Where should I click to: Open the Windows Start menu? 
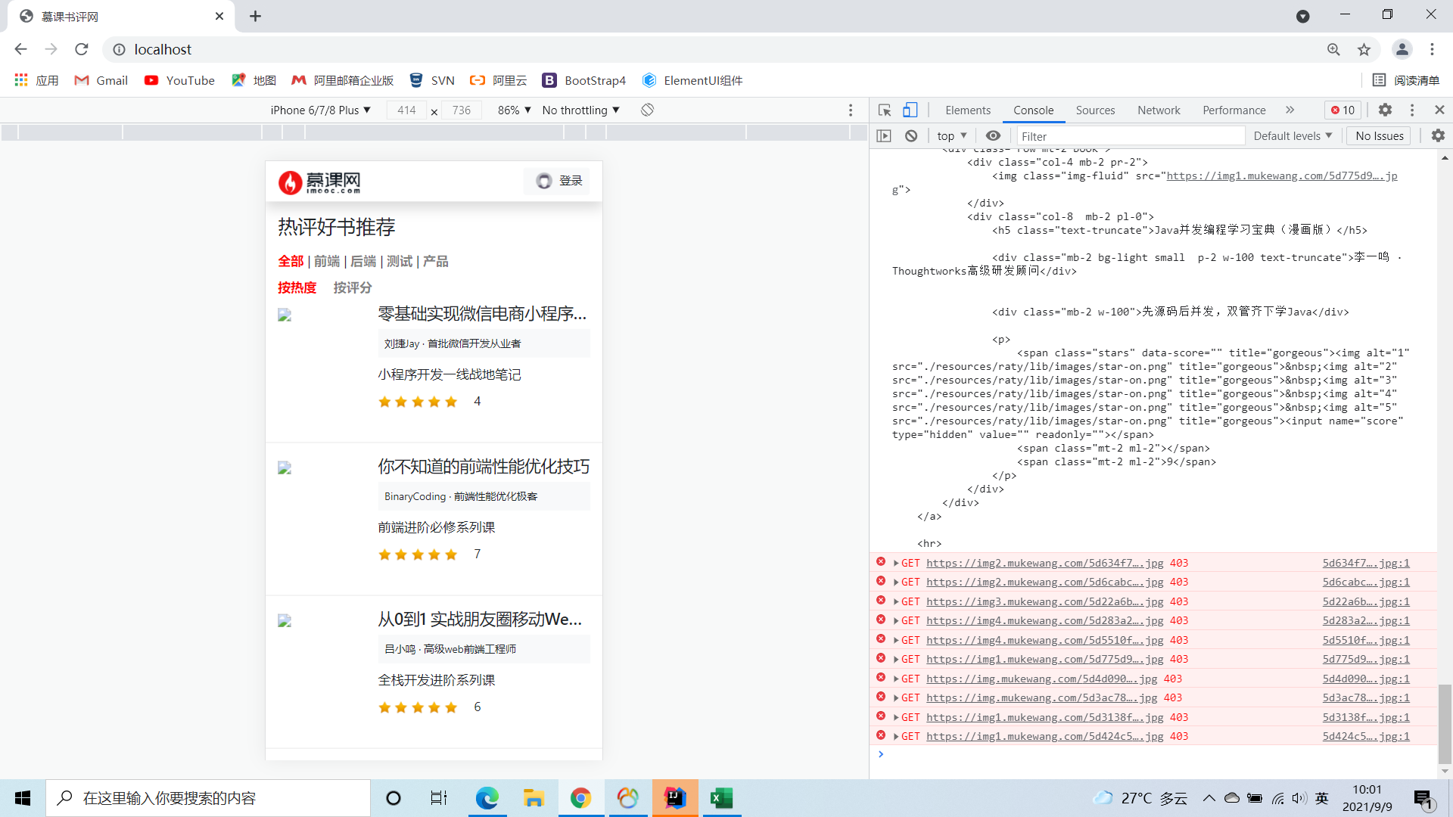point(23,798)
